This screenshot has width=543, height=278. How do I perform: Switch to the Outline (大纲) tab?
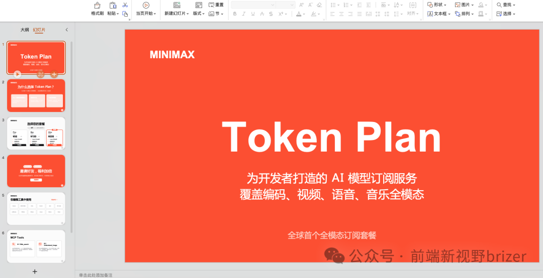coord(25,30)
